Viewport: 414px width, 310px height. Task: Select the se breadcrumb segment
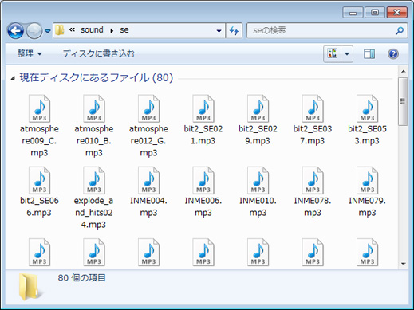124,30
